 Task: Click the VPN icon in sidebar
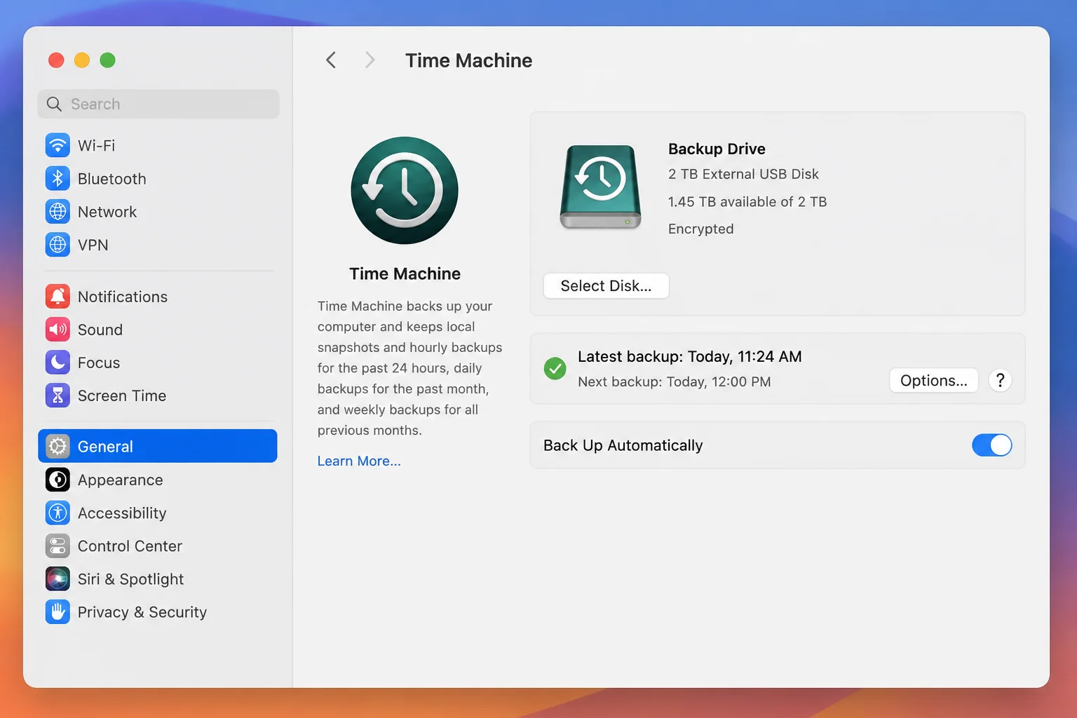point(57,245)
